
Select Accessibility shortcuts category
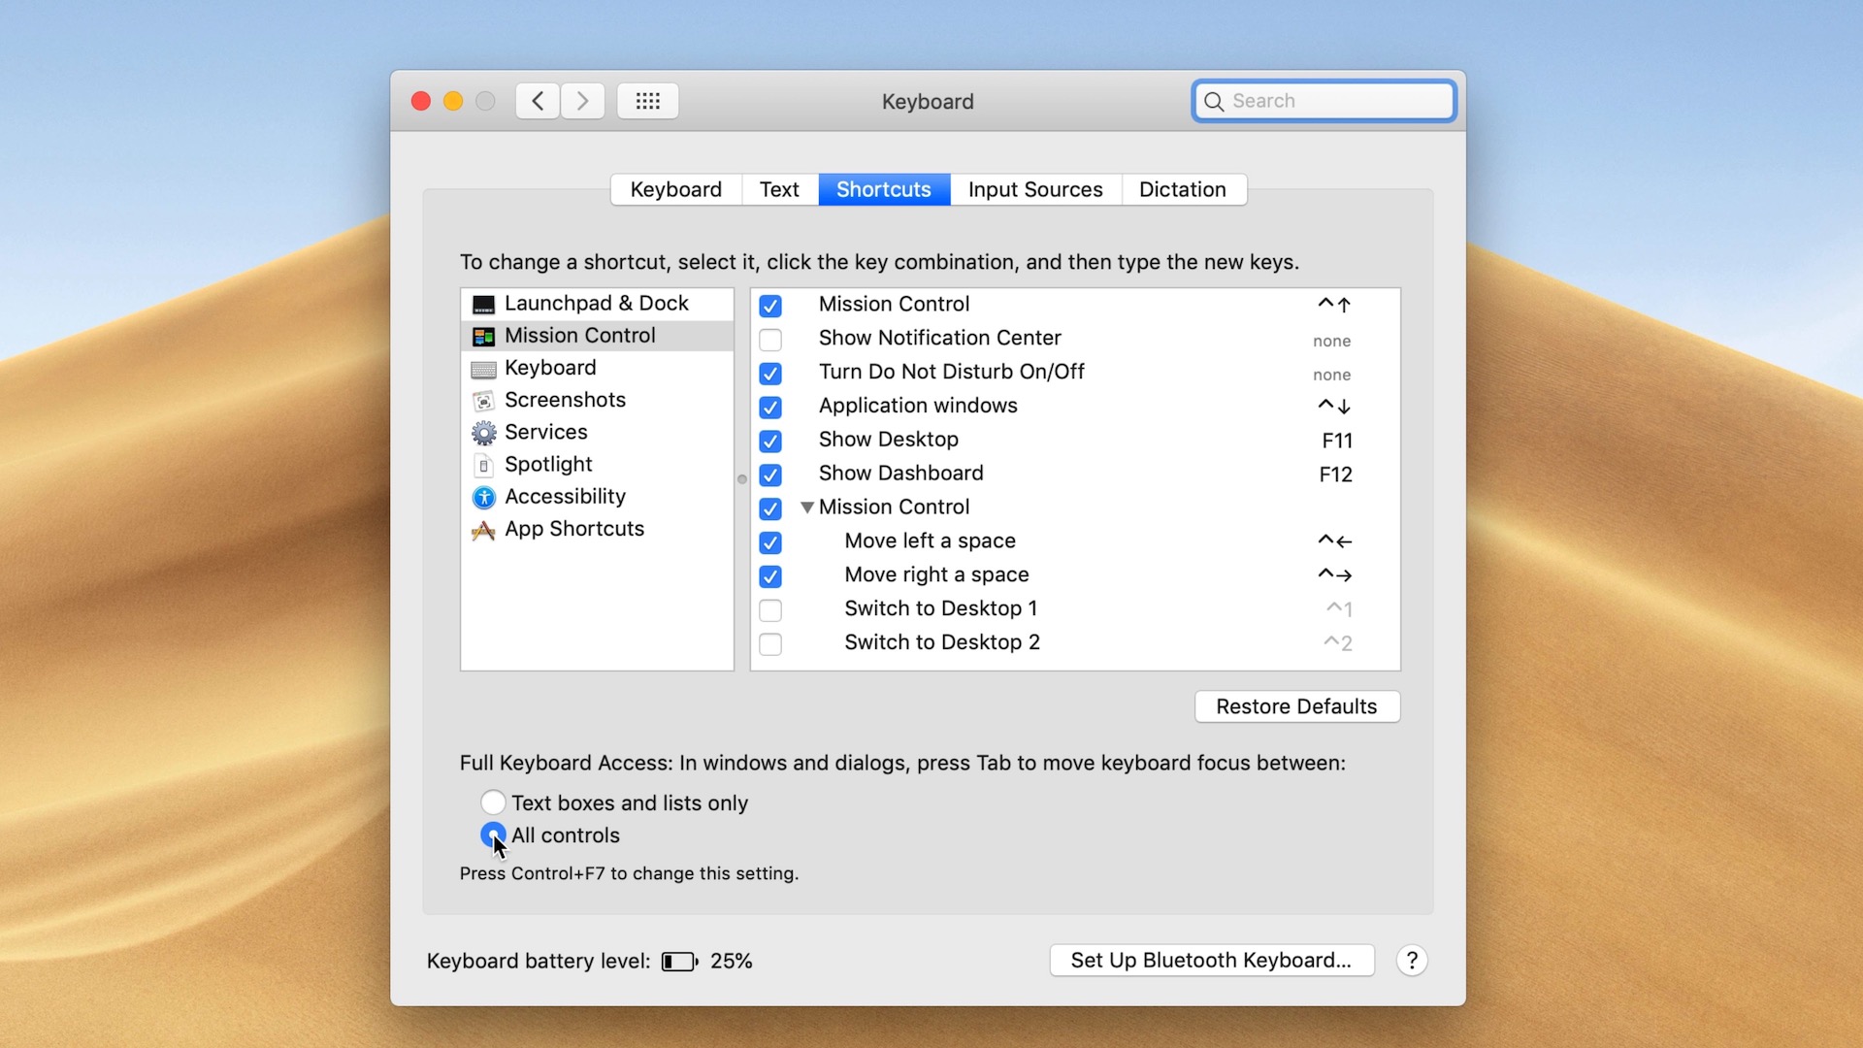565,495
